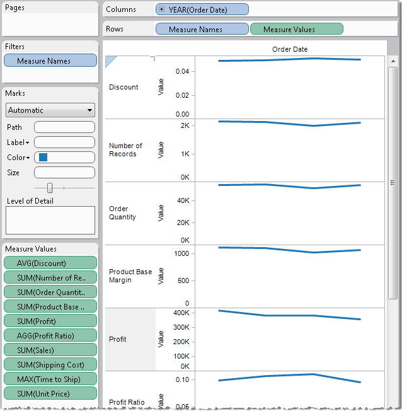Click the hatched corner triangle icon in header
Screen dimensions: 402x411
111,61
